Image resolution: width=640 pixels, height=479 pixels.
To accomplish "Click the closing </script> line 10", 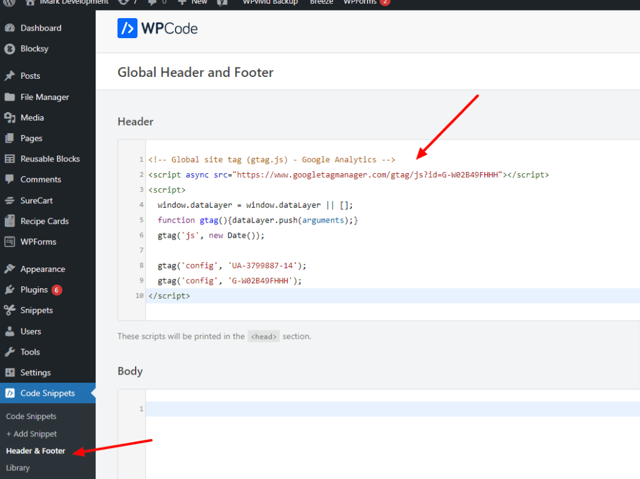I will (169, 296).
